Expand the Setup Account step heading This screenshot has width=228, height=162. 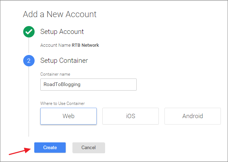[x=62, y=32]
